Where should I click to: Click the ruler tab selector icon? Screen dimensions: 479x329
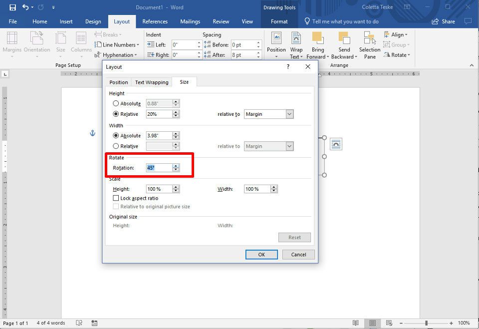5,74
